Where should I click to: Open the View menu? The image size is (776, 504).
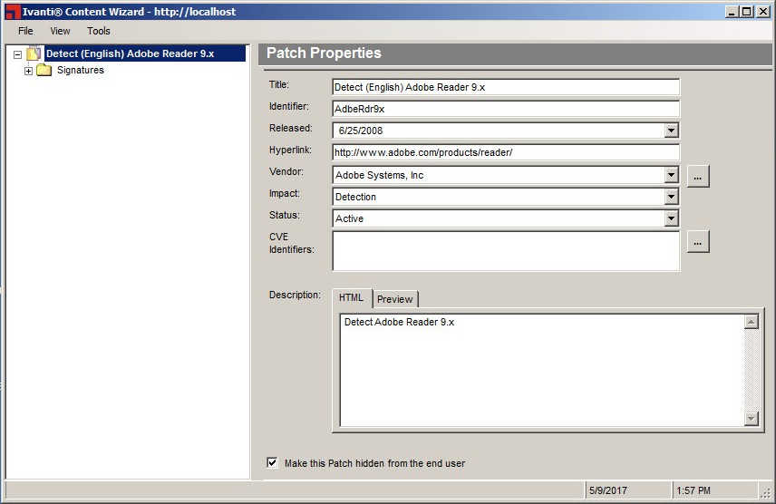(60, 31)
